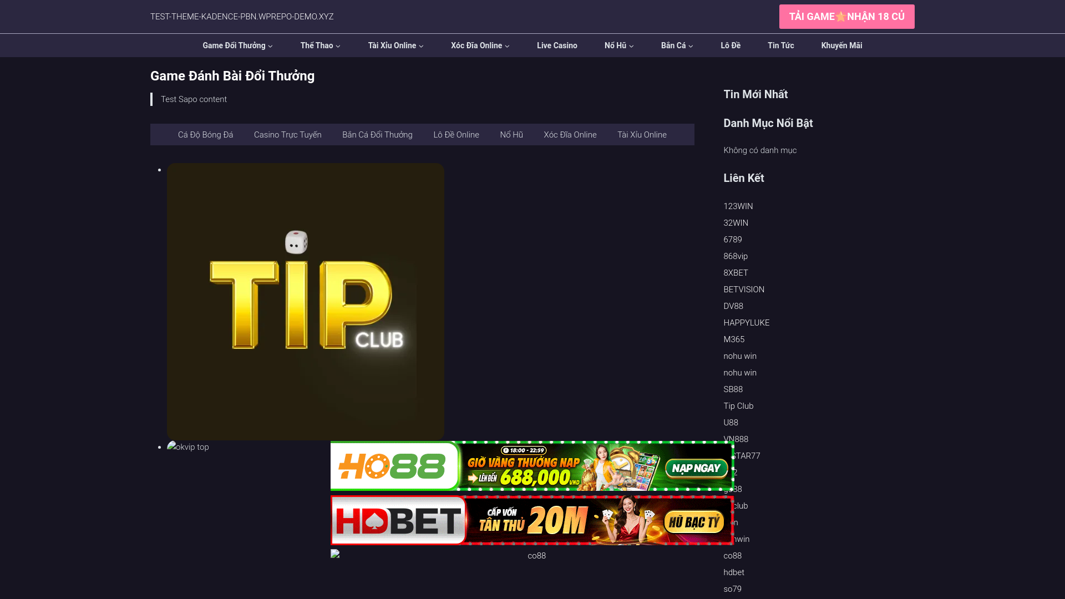This screenshot has width=1065, height=599.
Task: Click the broken okvip top image
Action: (x=188, y=447)
